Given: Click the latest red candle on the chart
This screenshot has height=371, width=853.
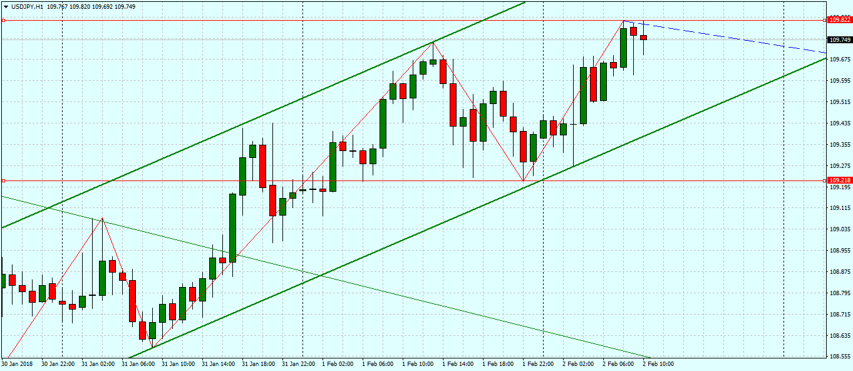Looking at the screenshot, I should click(643, 38).
